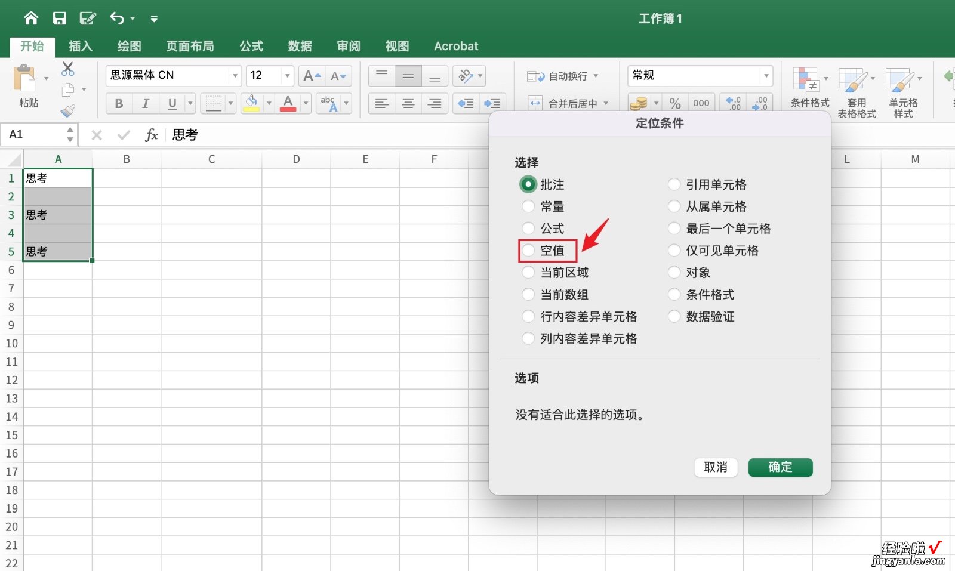Open Conditional Formatting menu
The image size is (955, 571).
click(810, 87)
